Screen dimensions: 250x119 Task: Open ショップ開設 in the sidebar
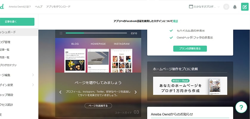7,95
